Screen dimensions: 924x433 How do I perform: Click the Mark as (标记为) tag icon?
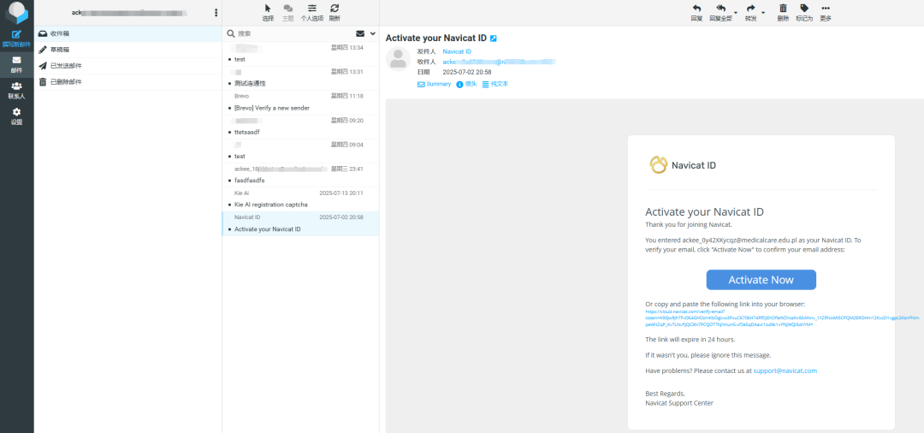804,9
